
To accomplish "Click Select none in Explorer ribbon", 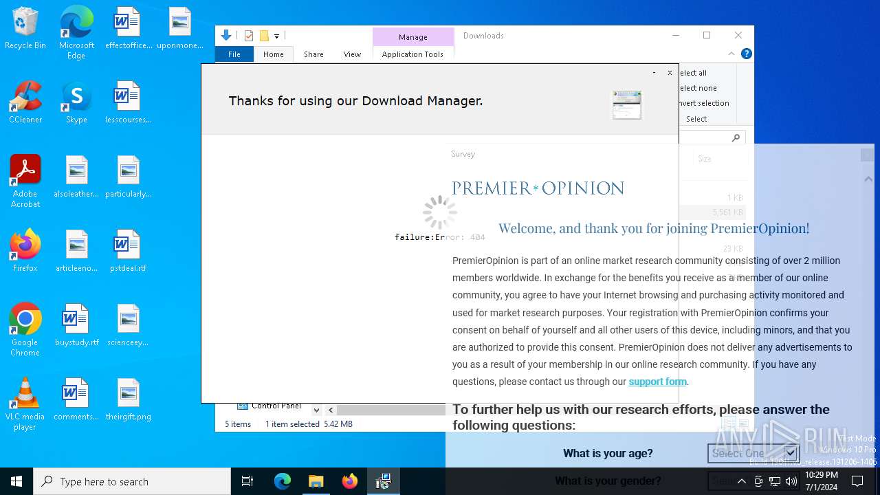I will point(698,88).
